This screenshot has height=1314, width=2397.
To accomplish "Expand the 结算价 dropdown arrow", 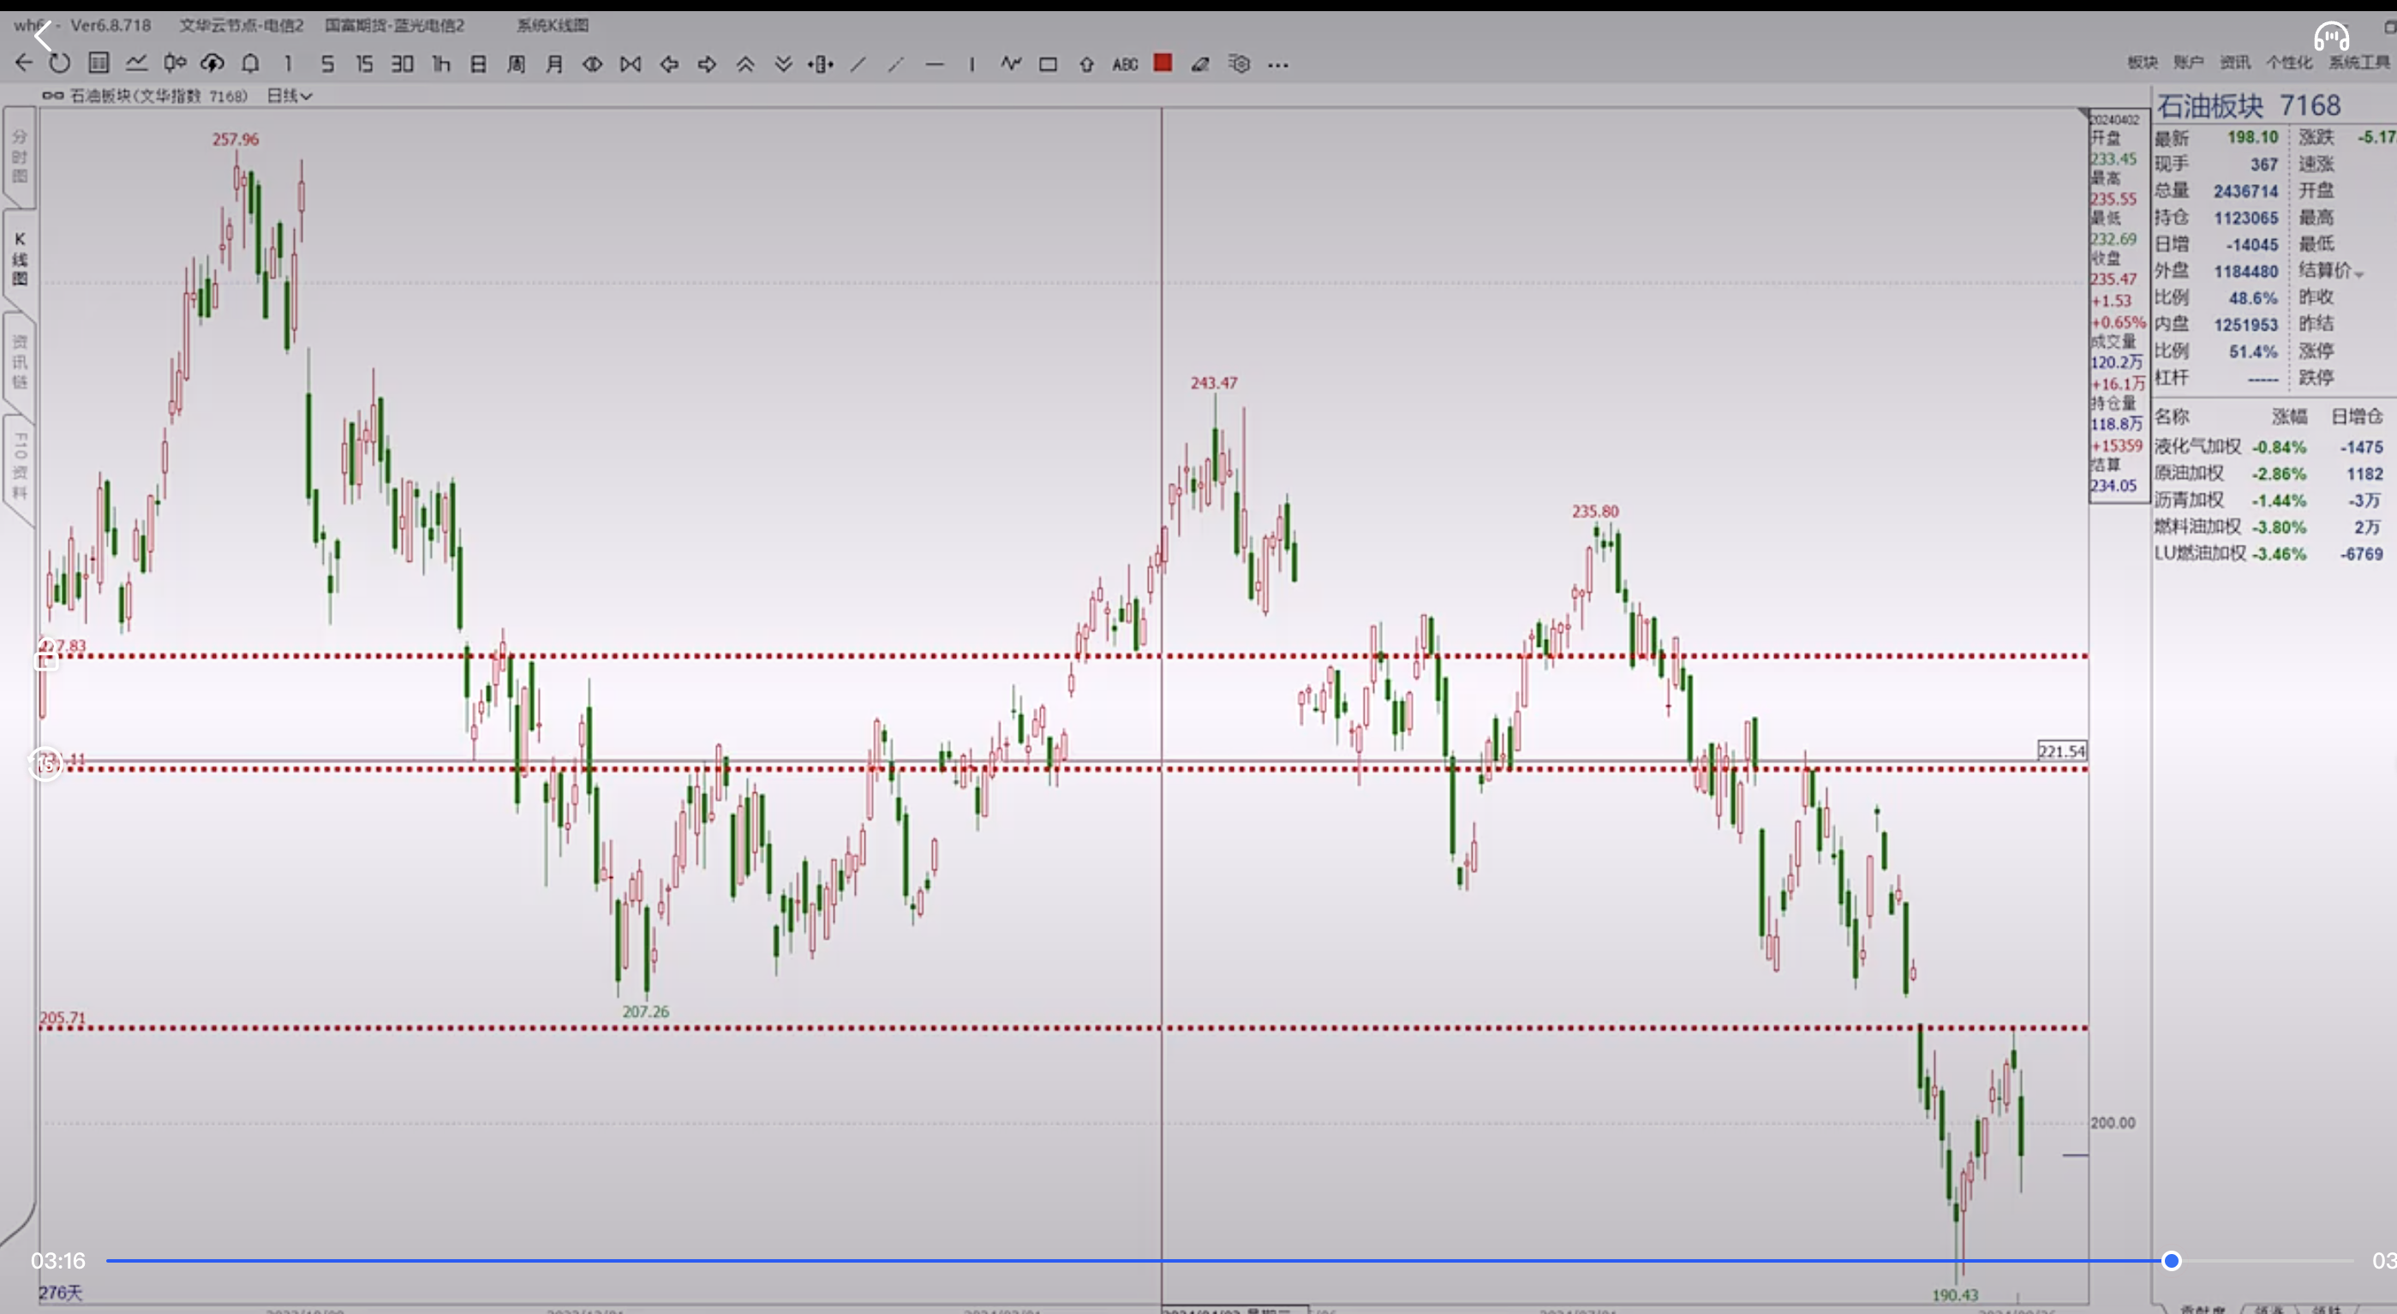I will click(x=2358, y=272).
